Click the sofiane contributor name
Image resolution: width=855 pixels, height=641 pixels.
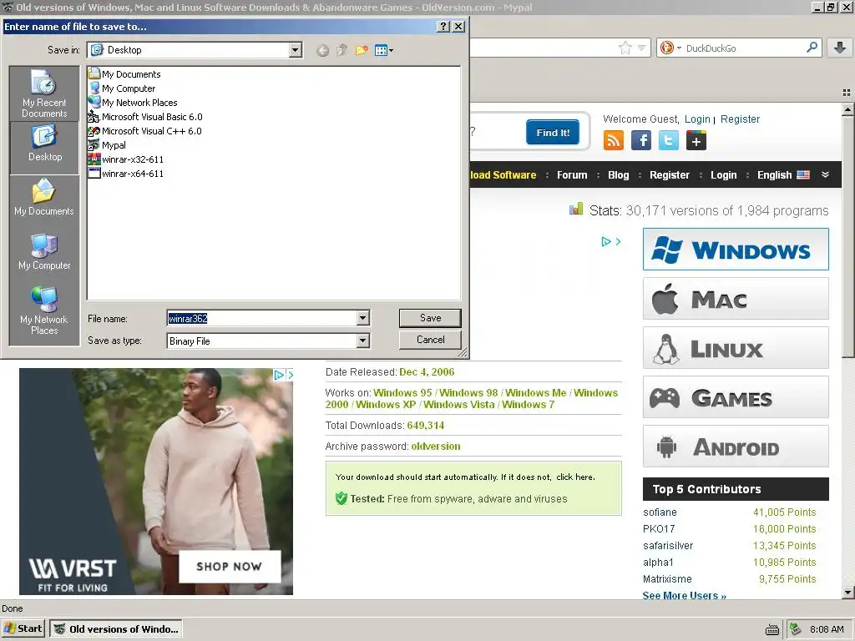tap(660, 512)
